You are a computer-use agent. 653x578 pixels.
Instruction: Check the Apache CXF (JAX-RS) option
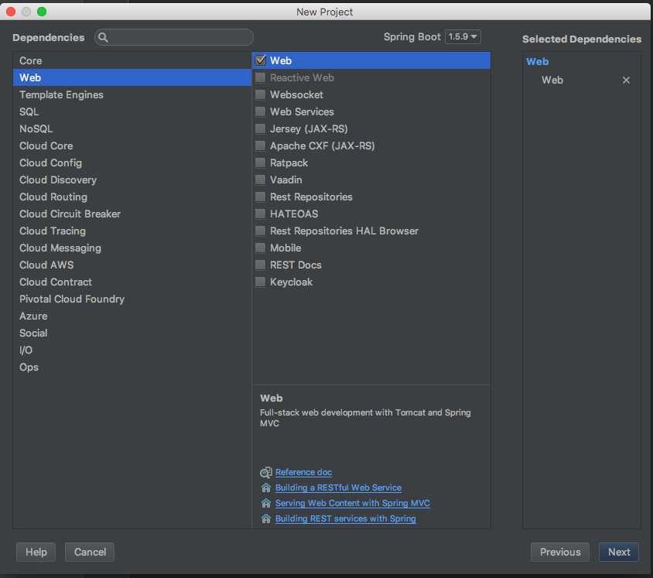pos(260,145)
